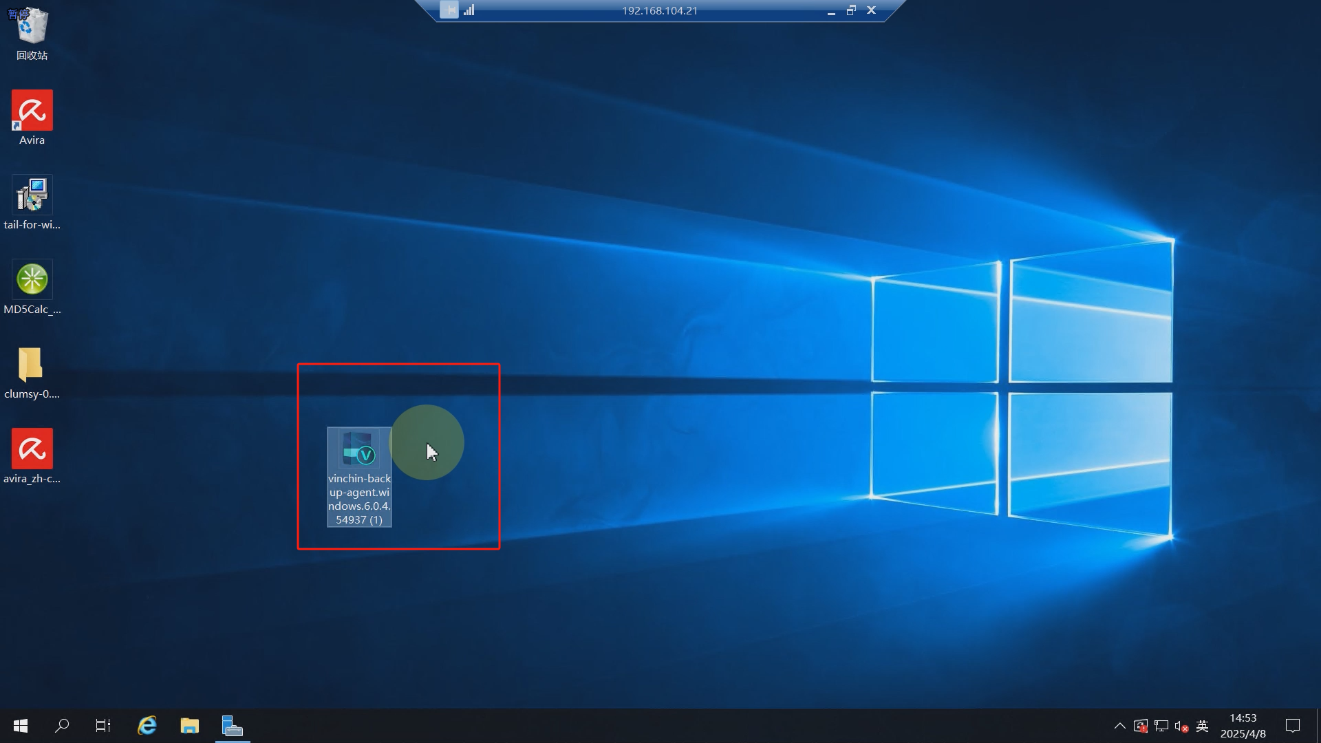Open taskbar search
This screenshot has height=743, width=1321.
click(x=62, y=726)
